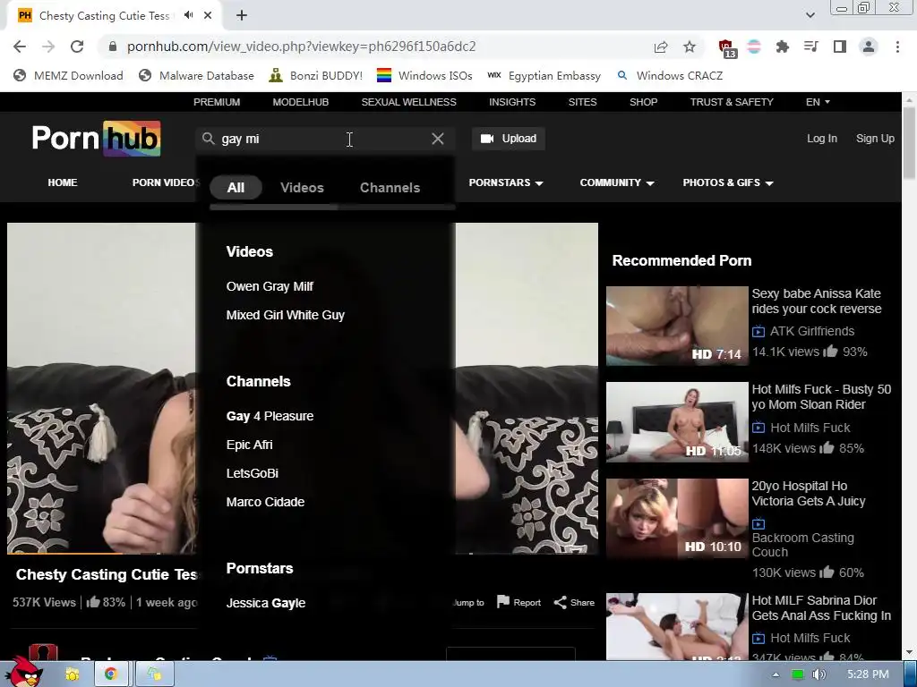Click the address bar URL
Viewport: 917px width, 687px height.
coord(301,47)
